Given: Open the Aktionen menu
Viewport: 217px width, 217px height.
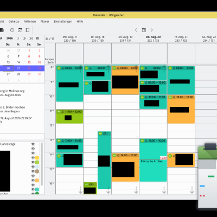Looking at the screenshot, I should (30, 21).
